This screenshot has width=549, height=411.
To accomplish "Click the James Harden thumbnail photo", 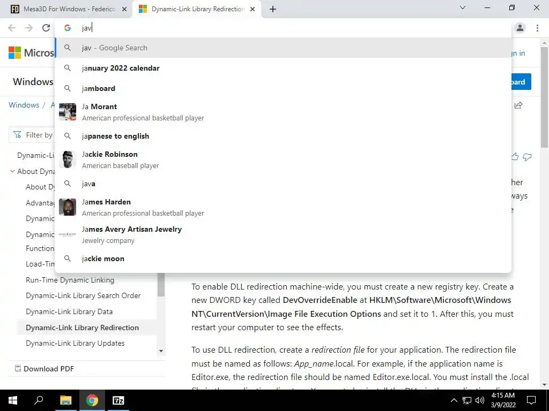I will [x=68, y=207].
